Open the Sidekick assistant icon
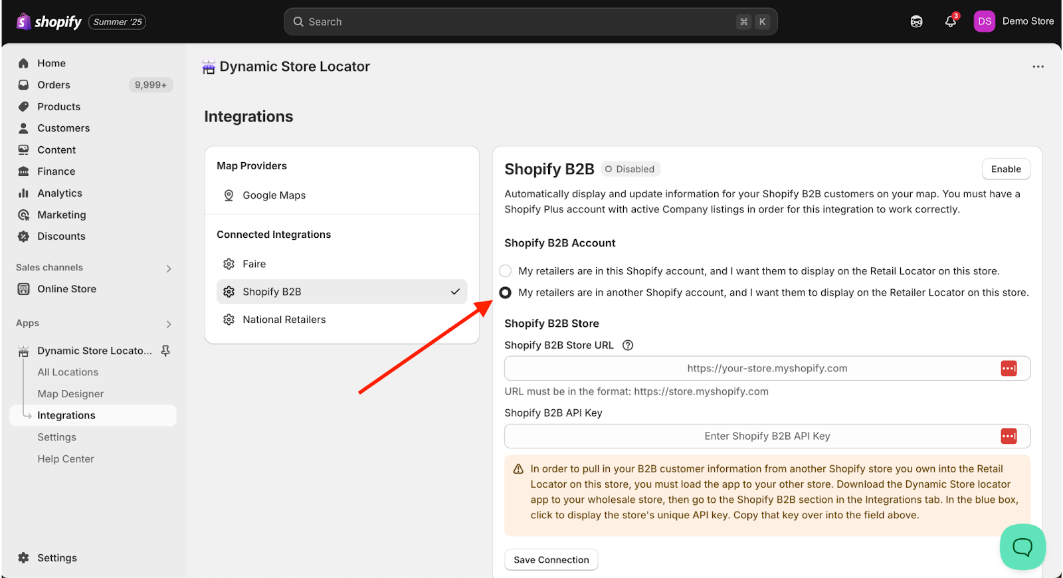This screenshot has width=1063, height=578. click(916, 22)
